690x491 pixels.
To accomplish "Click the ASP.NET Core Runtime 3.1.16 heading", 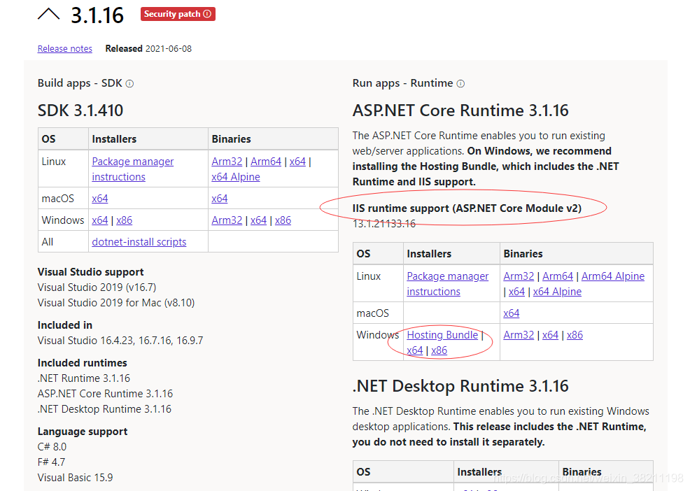I will pyautogui.click(x=460, y=111).
